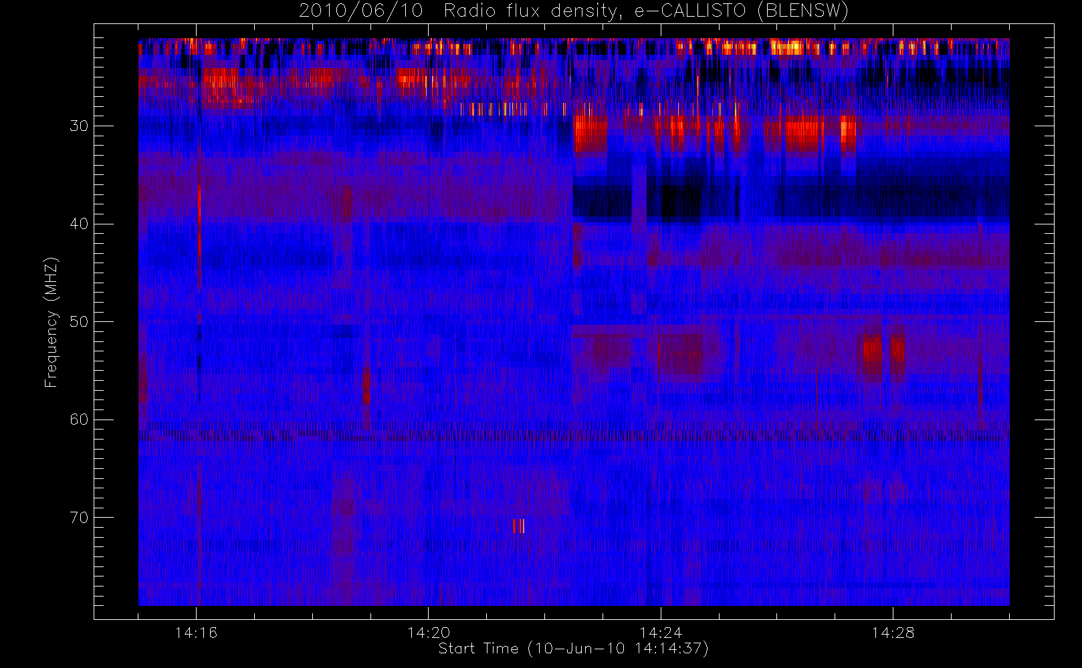Click the orange double-bar burst near 71 MHz
Viewport: 1082px width, 668px height.
518,526
